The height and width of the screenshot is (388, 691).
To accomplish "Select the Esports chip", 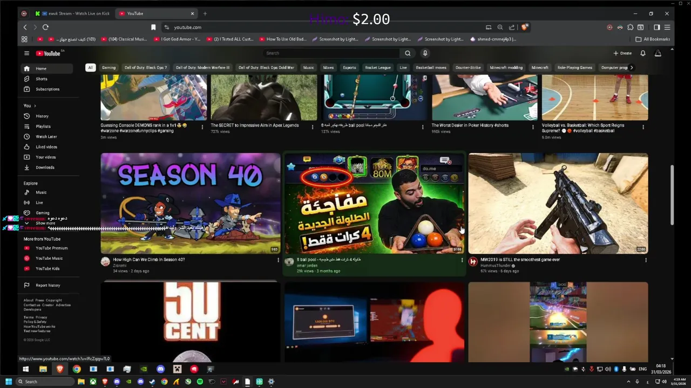I will 350,67.
